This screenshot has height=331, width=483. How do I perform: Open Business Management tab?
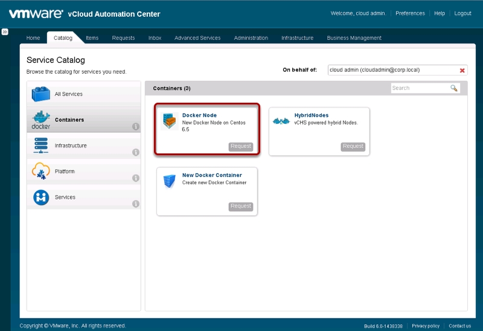354,38
